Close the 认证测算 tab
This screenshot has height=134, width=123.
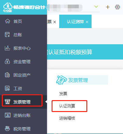(x=87, y=22)
